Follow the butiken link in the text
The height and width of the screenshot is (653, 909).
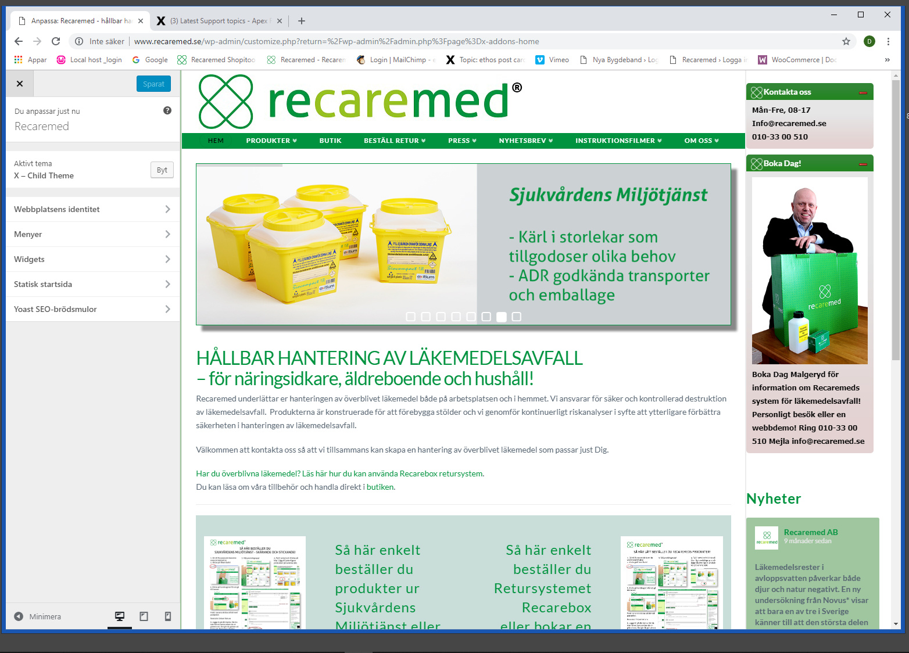[380, 487]
